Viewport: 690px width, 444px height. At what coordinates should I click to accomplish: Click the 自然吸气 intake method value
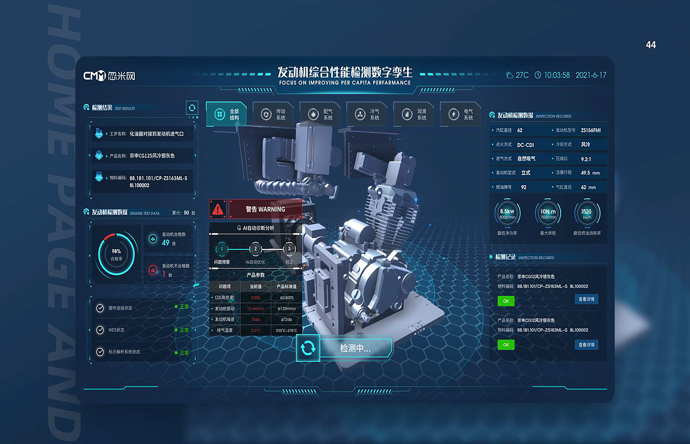pos(526,158)
